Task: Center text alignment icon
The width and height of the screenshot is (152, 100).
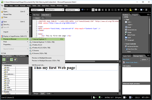Action: click(x=106, y=10)
